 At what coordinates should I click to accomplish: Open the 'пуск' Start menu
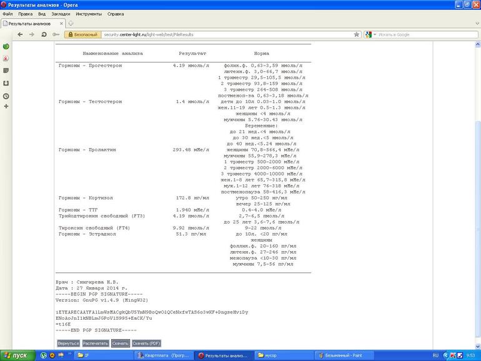click(x=16, y=355)
